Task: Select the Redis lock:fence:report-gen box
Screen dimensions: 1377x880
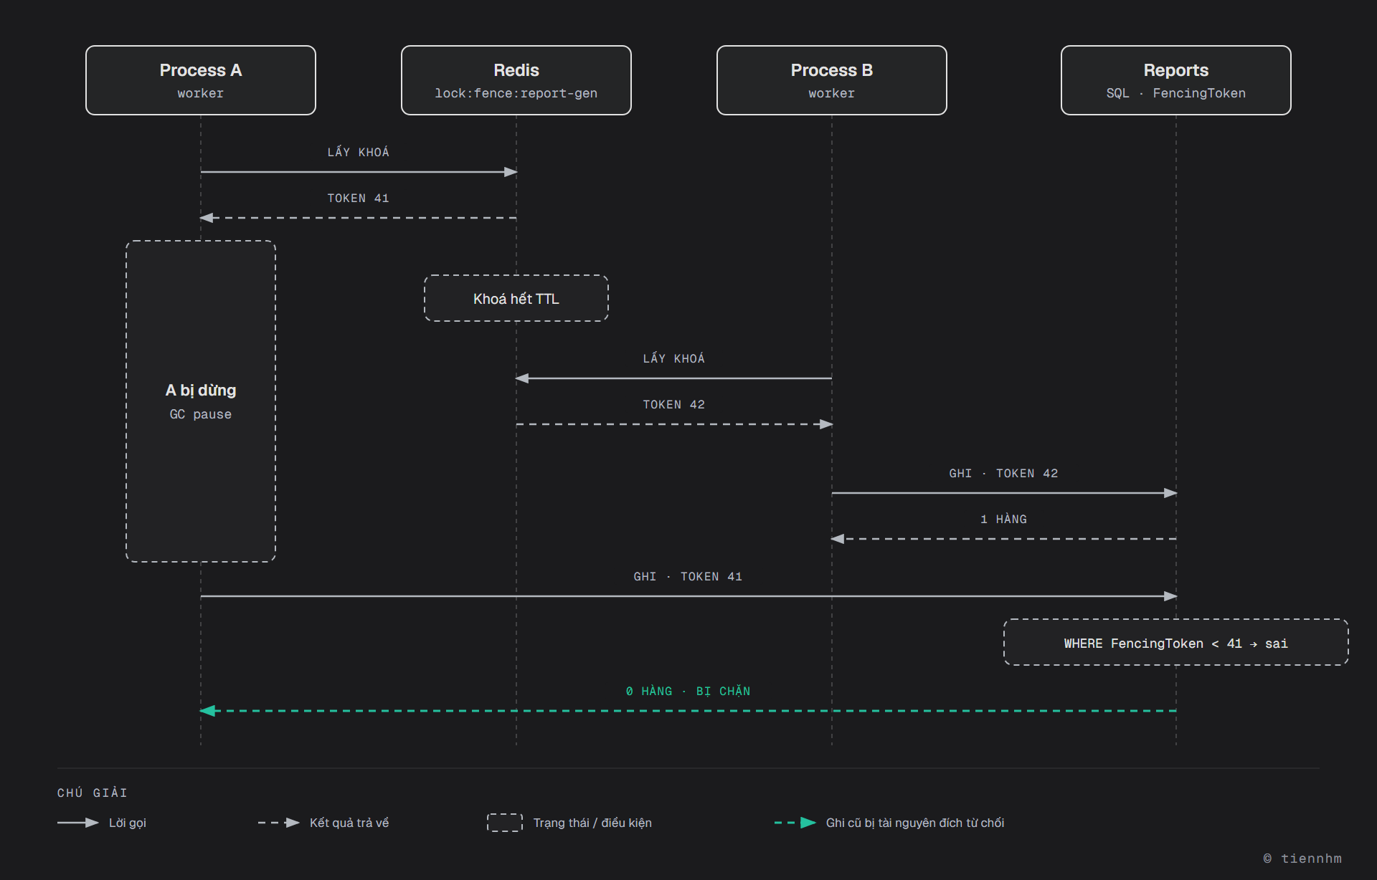Action: [x=516, y=80]
